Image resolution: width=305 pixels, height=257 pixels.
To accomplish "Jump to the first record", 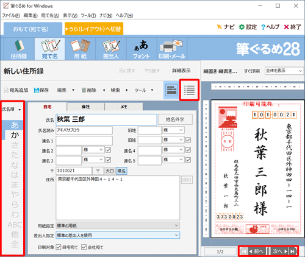I will click(244, 252).
